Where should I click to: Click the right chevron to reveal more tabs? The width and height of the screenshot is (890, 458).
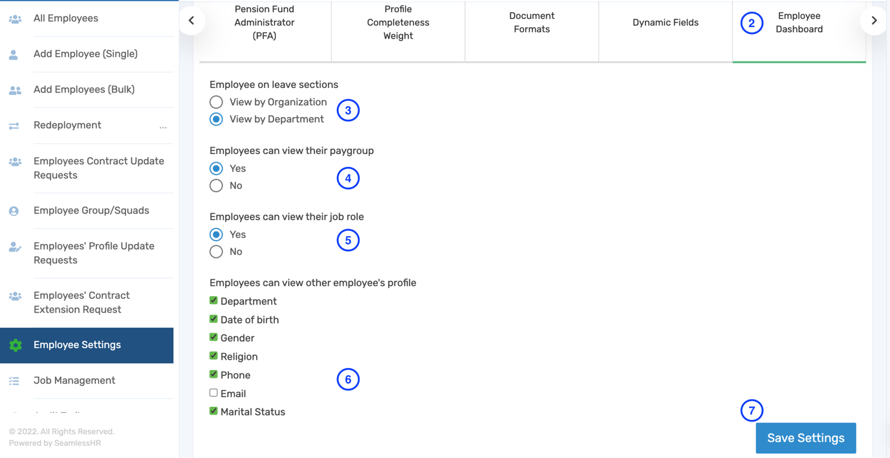pyautogui.click(x=873, y=20)
